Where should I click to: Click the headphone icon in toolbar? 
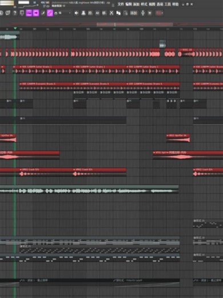click(x=56, y=13)
